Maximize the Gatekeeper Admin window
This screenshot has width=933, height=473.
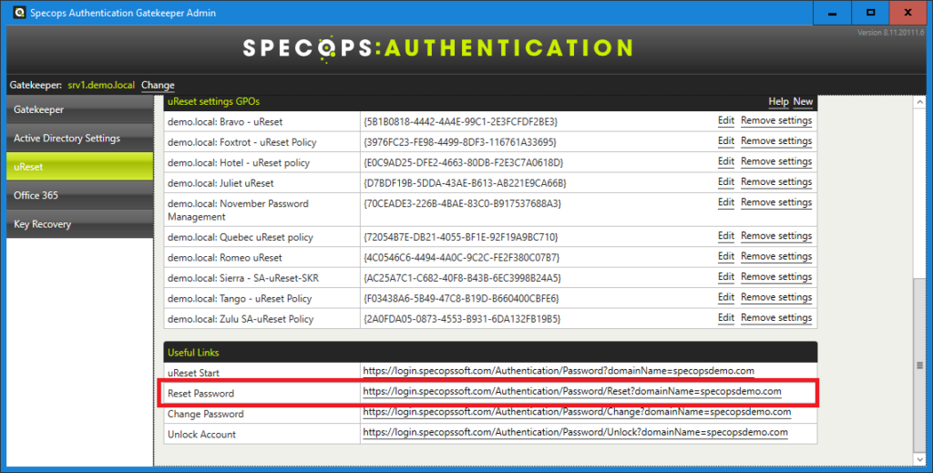point(870,13)
